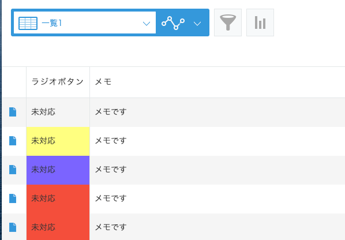Open the filter funnel icon
The width and height of the screenshot is (345, 240).
[228, 22]
